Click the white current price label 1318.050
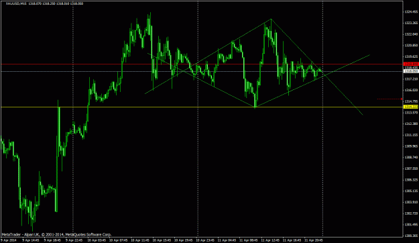Screen dimensions: 419x243 [411, 71]
